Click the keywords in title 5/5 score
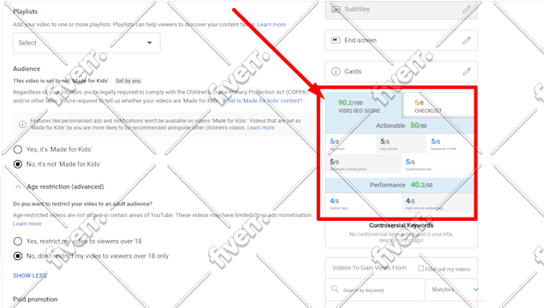 point(450,143)
